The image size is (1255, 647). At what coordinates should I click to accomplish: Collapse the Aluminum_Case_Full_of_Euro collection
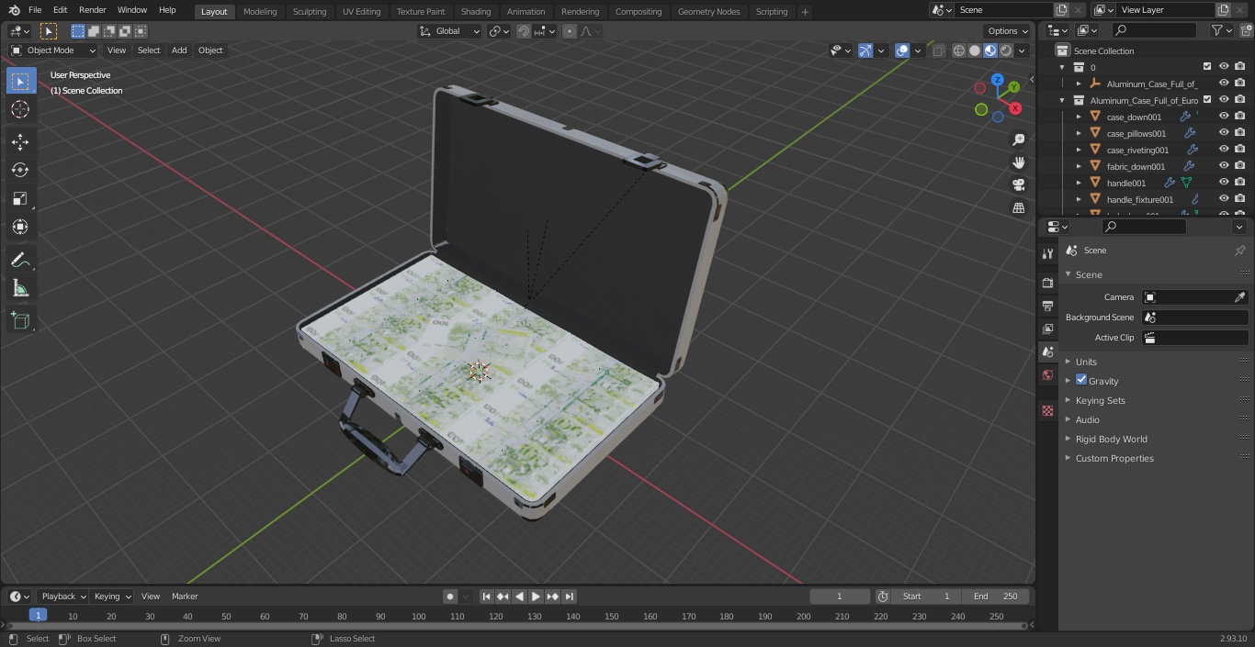click(1062, 100)
